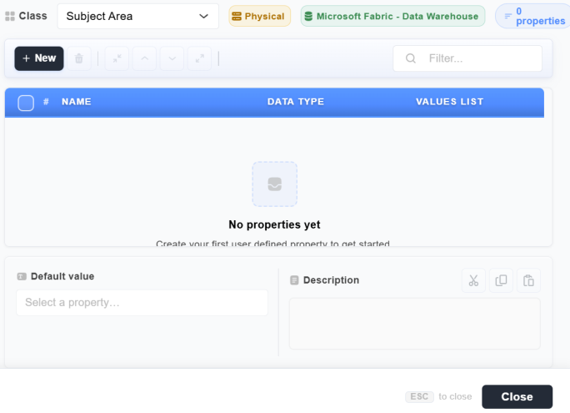Click the DATA TYPE column header

[x=296, y=102]
